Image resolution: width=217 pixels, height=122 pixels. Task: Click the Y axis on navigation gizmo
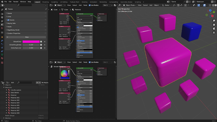214,12
